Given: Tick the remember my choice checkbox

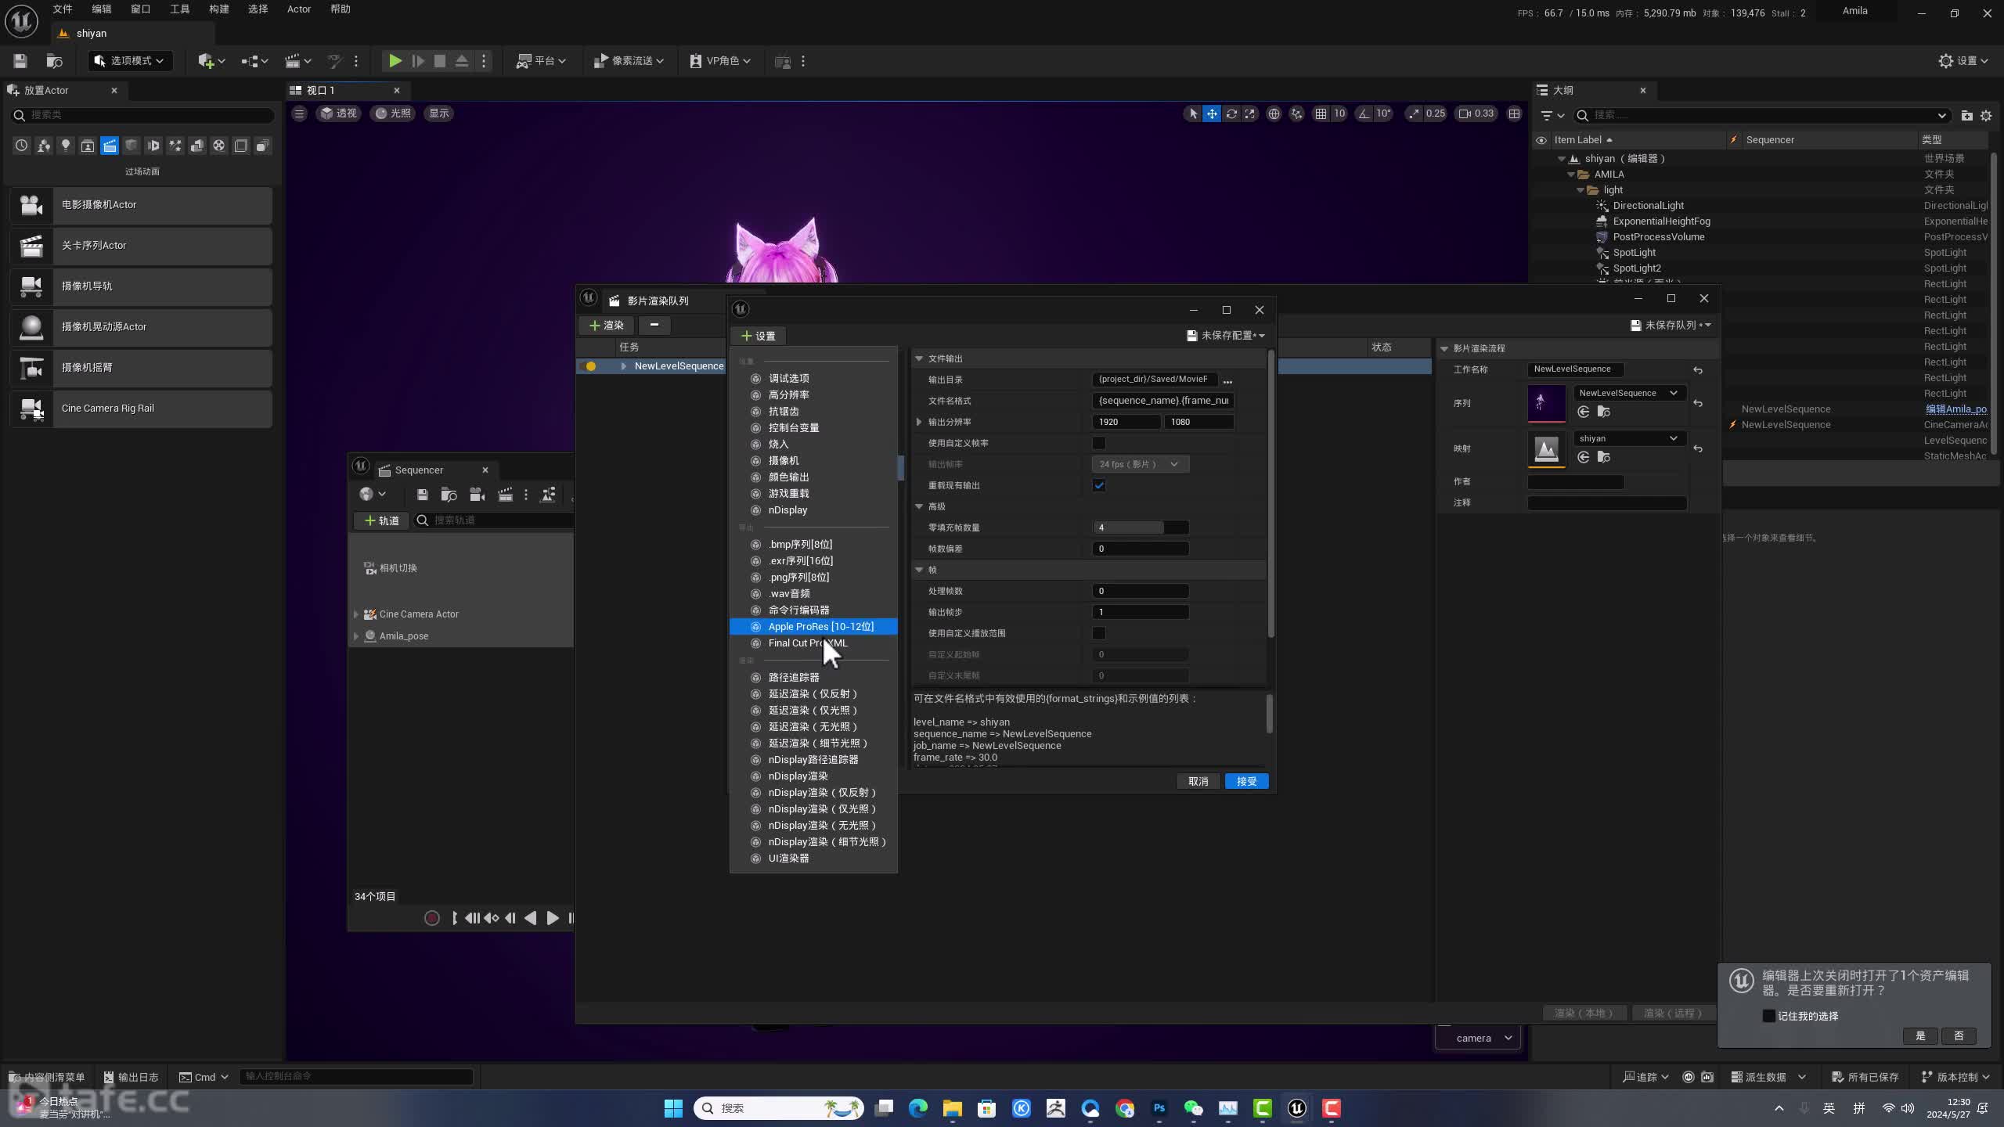Looking at the screenshot, I should click(x=1768, y=1016).
